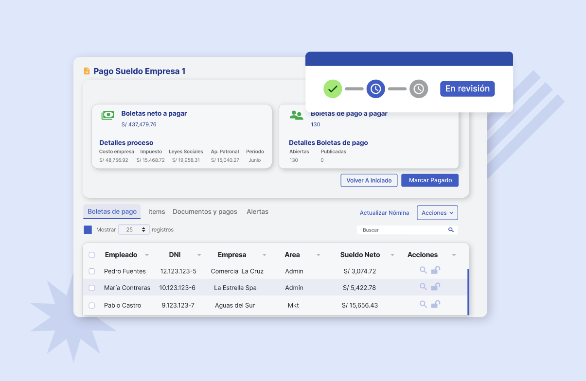Image resolution: width=586 pixels, height=381 pixels.
Task: Click the S/ 15,656.43 salary cell
Action: [360, 305]
